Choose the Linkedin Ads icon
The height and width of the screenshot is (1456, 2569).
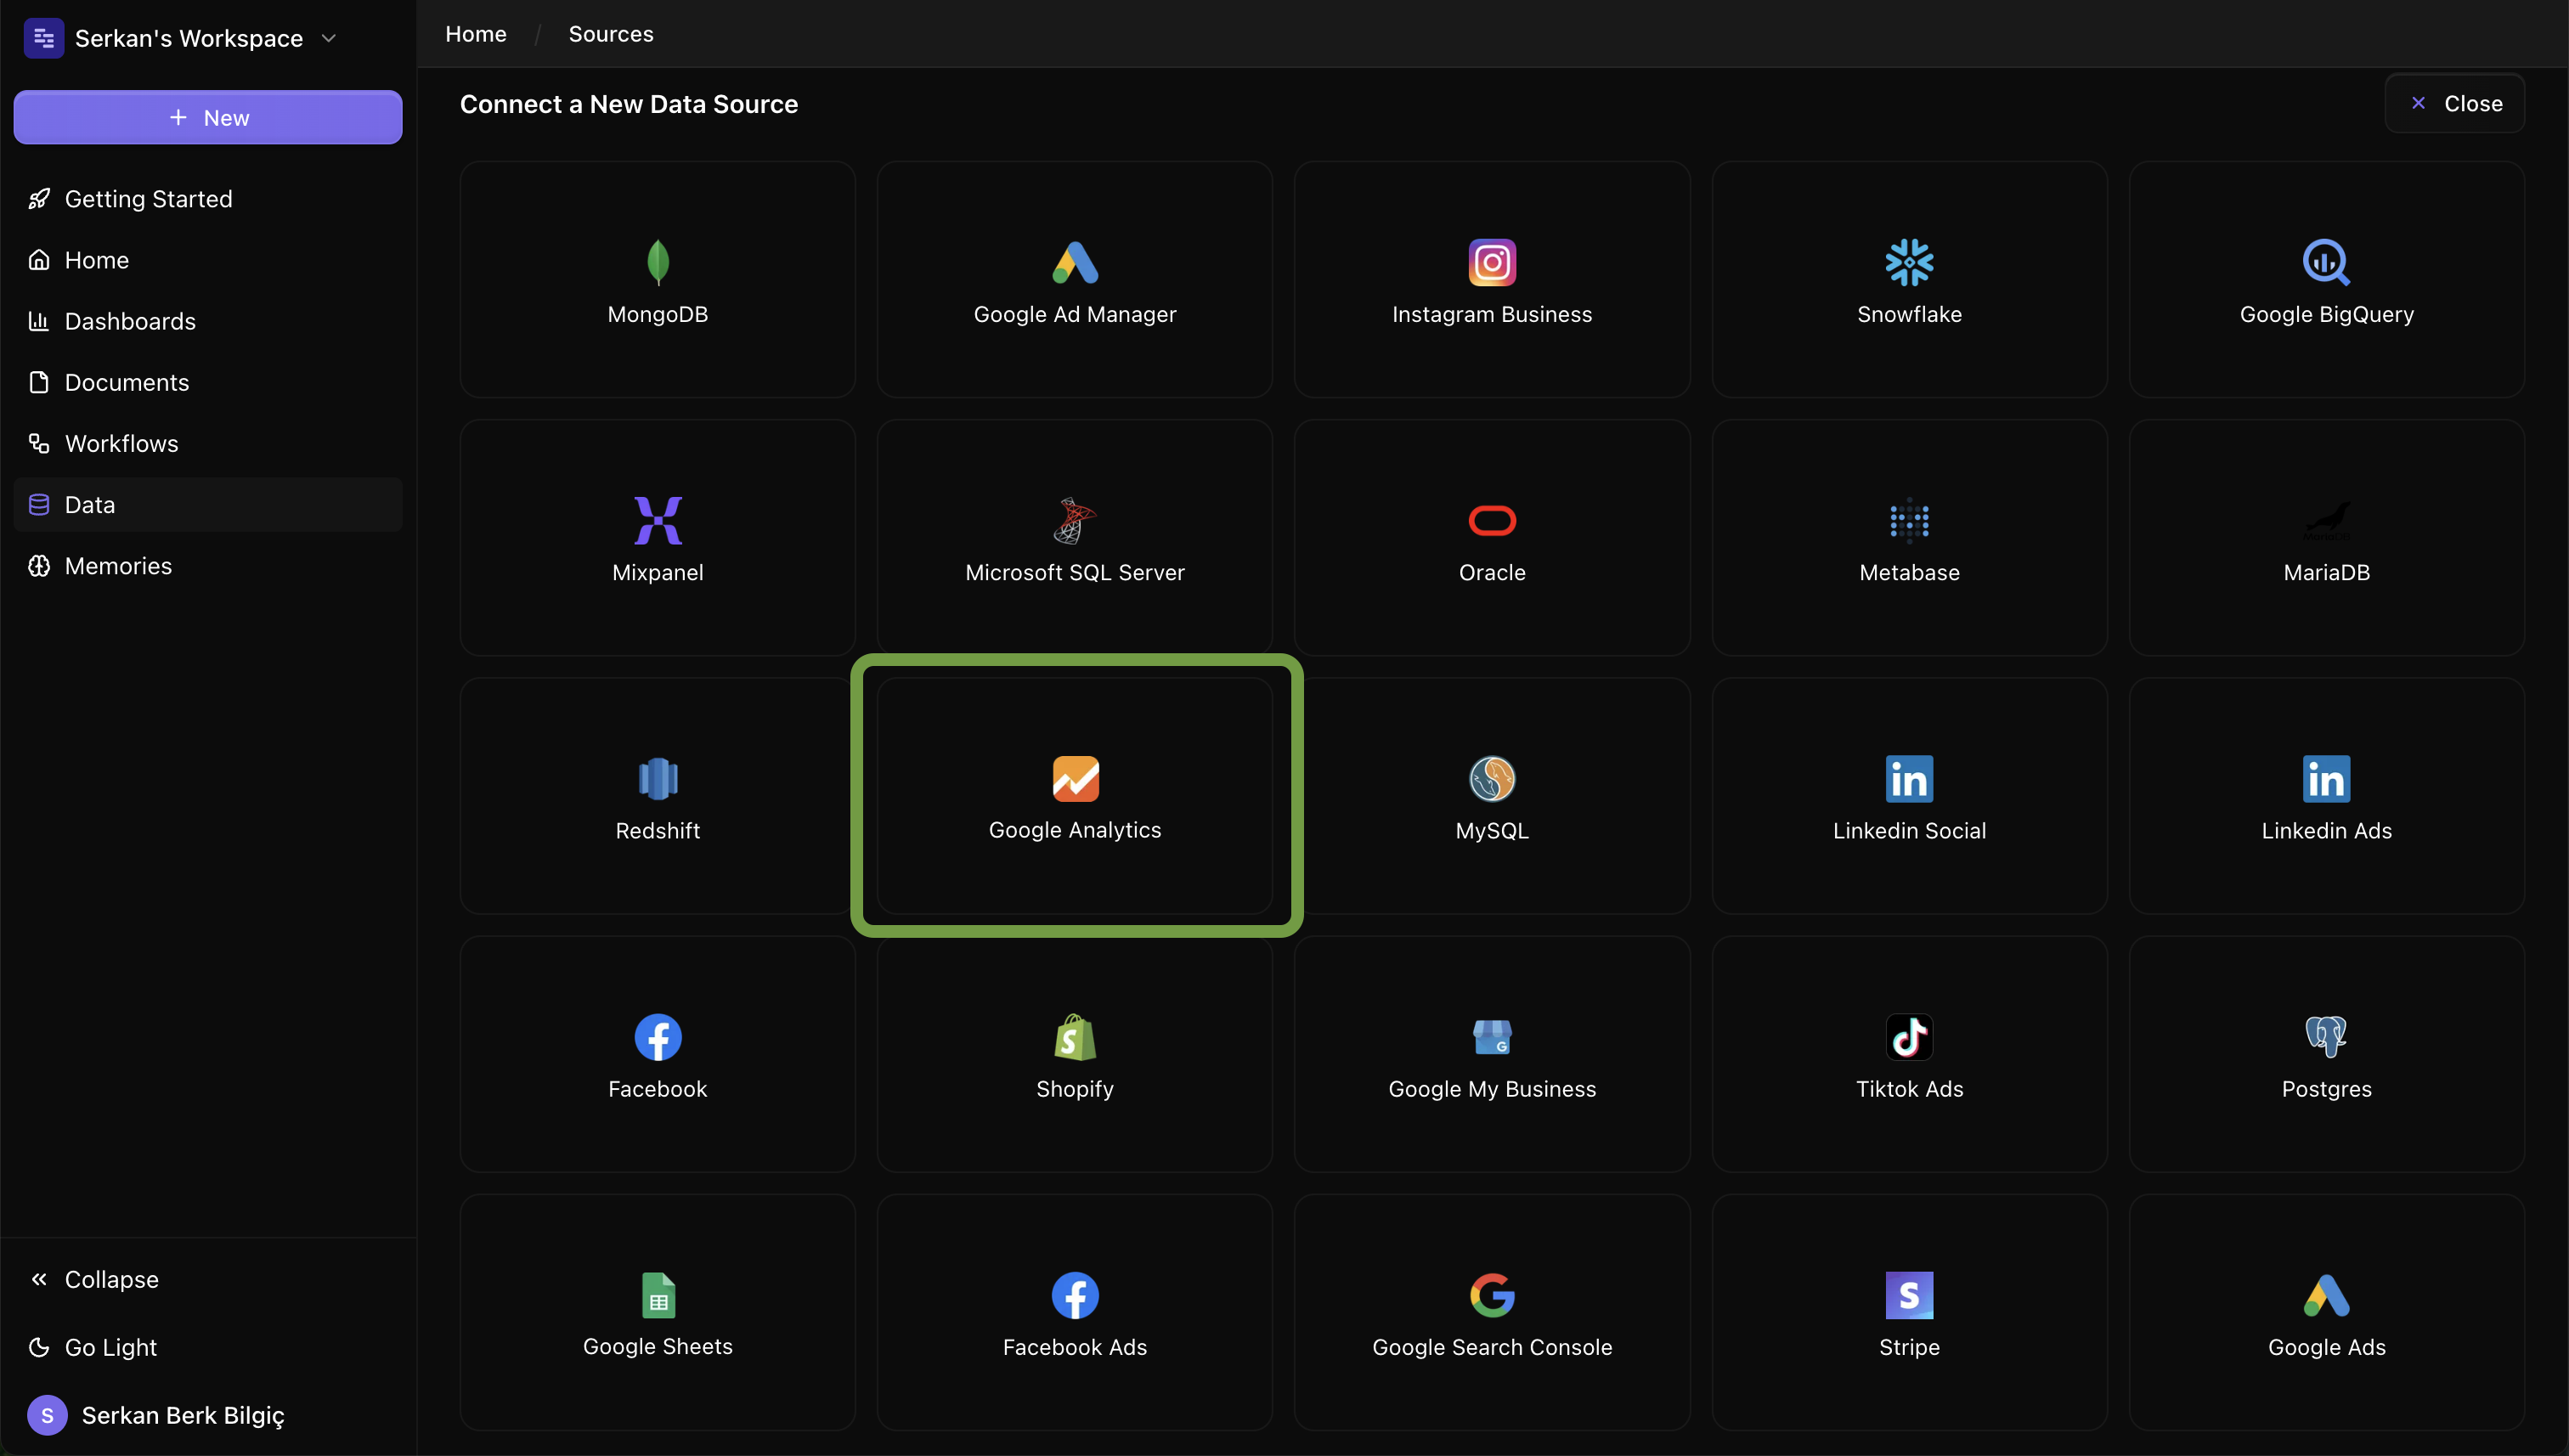tap(2326, 778)
